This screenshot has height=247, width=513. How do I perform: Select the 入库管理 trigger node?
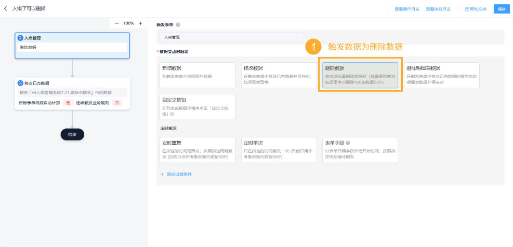click(x=72, y=46)
